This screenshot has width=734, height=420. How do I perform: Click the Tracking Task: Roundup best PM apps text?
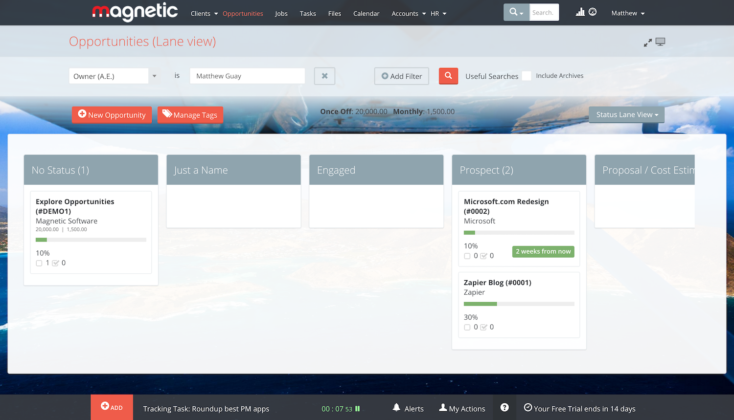[x=206, y=409]
